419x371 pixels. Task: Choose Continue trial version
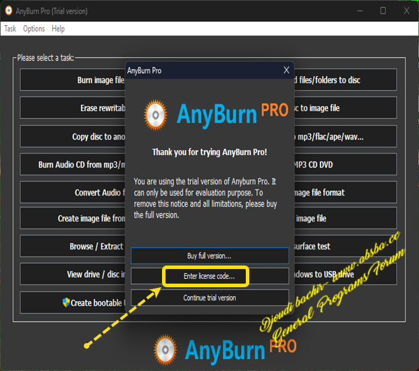[x=209, y=298]
